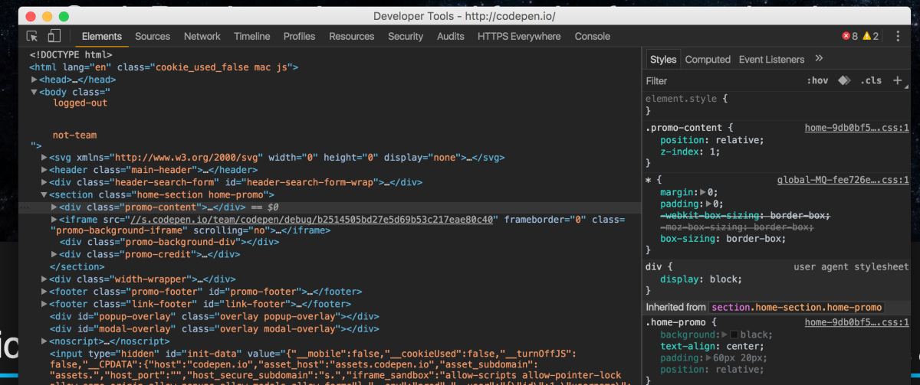Focus the Styles Filter input field
The height and width of the screenshot is (385, 920).
click(x=721, y=80)
